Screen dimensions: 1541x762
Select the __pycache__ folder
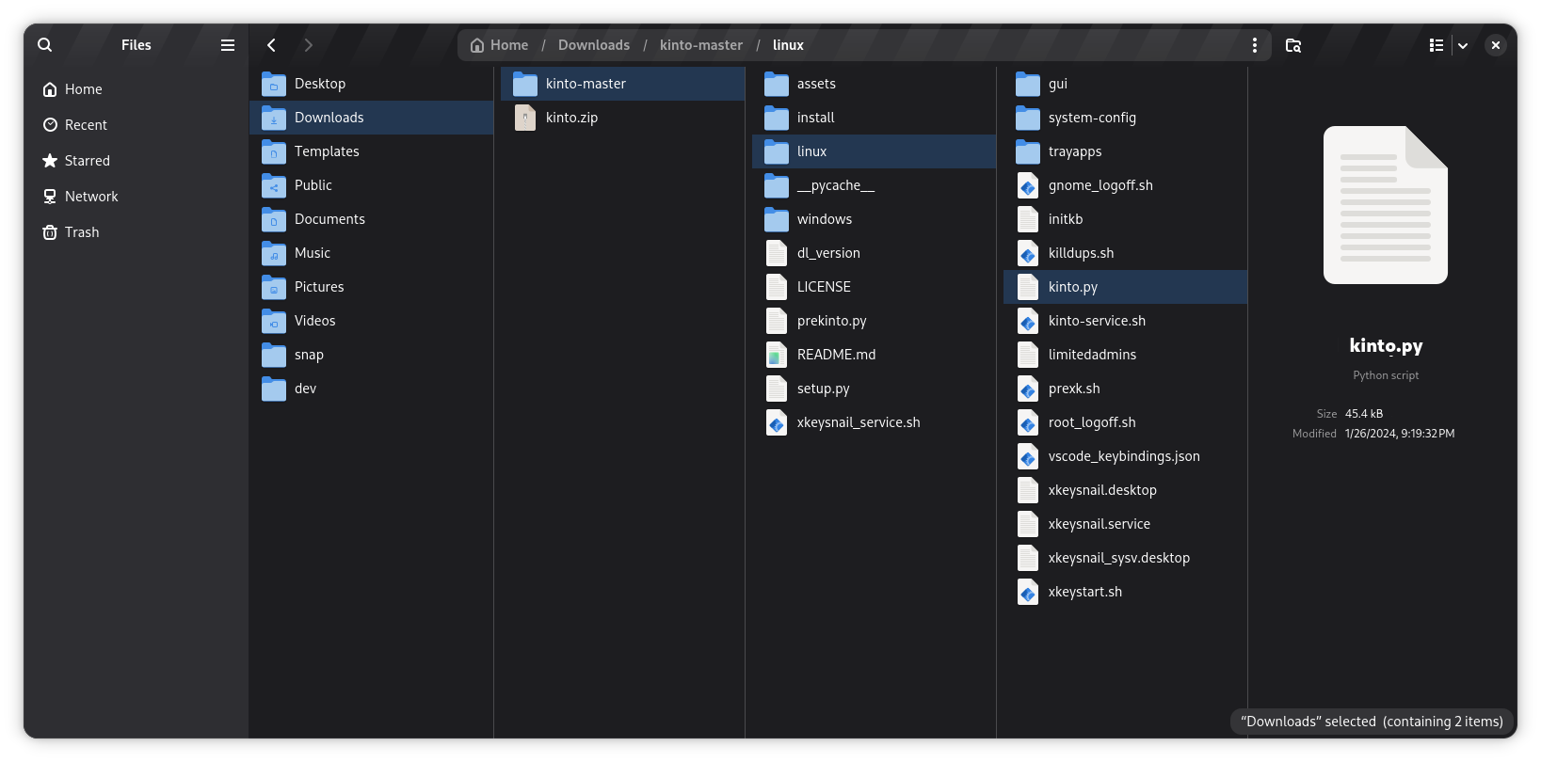click(x=875, y=185)
